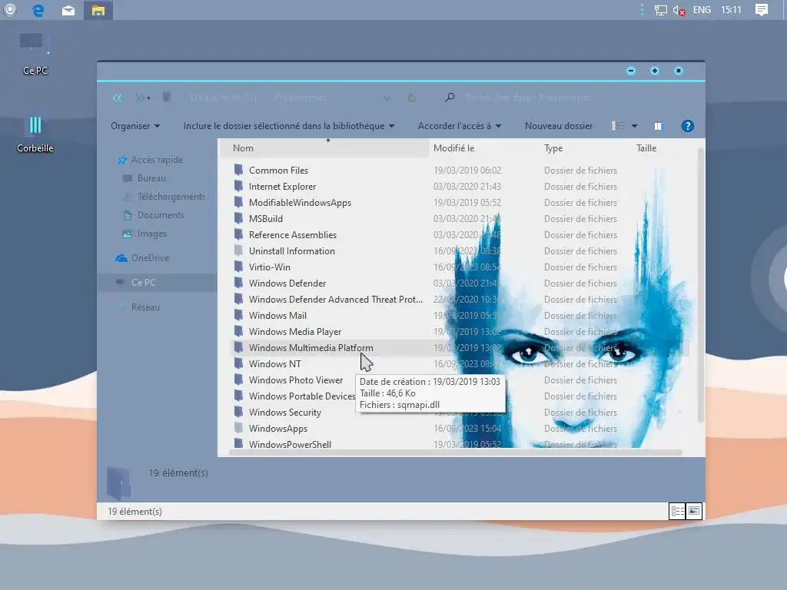This screenshot has height=590, width=787.
Task: Select the Uninstall Information folder icon
Action: tap(239, 250)
